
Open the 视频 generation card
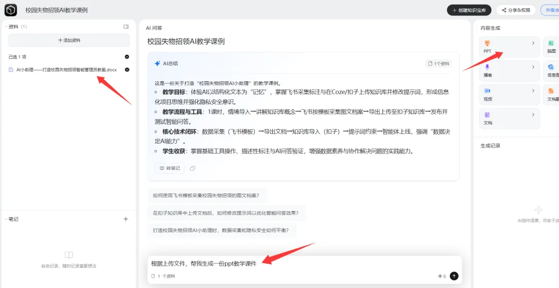(x=509, y=95)
